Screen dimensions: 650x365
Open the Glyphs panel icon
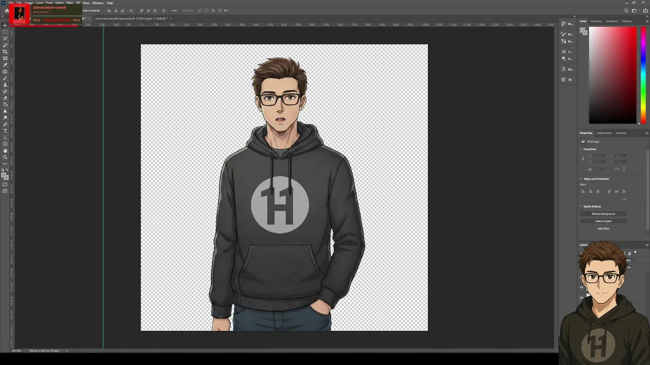coord(564,69)
